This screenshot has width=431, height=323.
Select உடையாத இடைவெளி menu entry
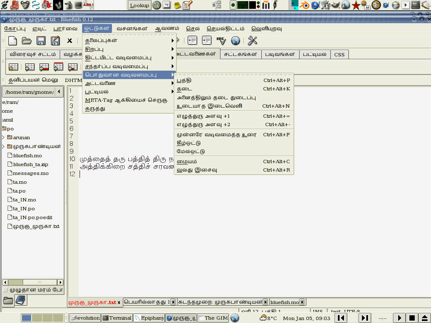click(234, 106)
